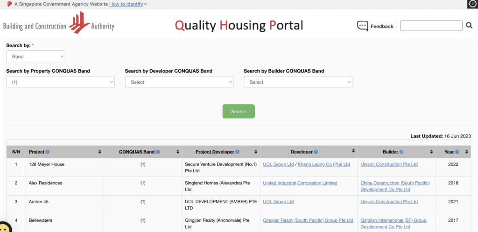Expand the How to identify link
The width and height of the screenshot is (478, 232).
coord(128,4)
